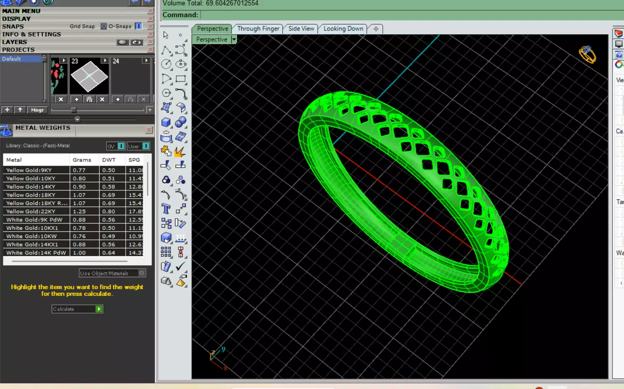This screenshot has height=389, width=624.
Task: Pick the control point curve tool
Action: [180, 50]
